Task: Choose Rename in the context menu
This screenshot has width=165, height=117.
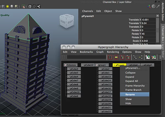Action: coord(134,94)
